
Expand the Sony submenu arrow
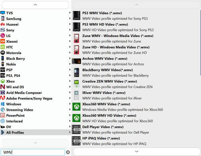70,30
